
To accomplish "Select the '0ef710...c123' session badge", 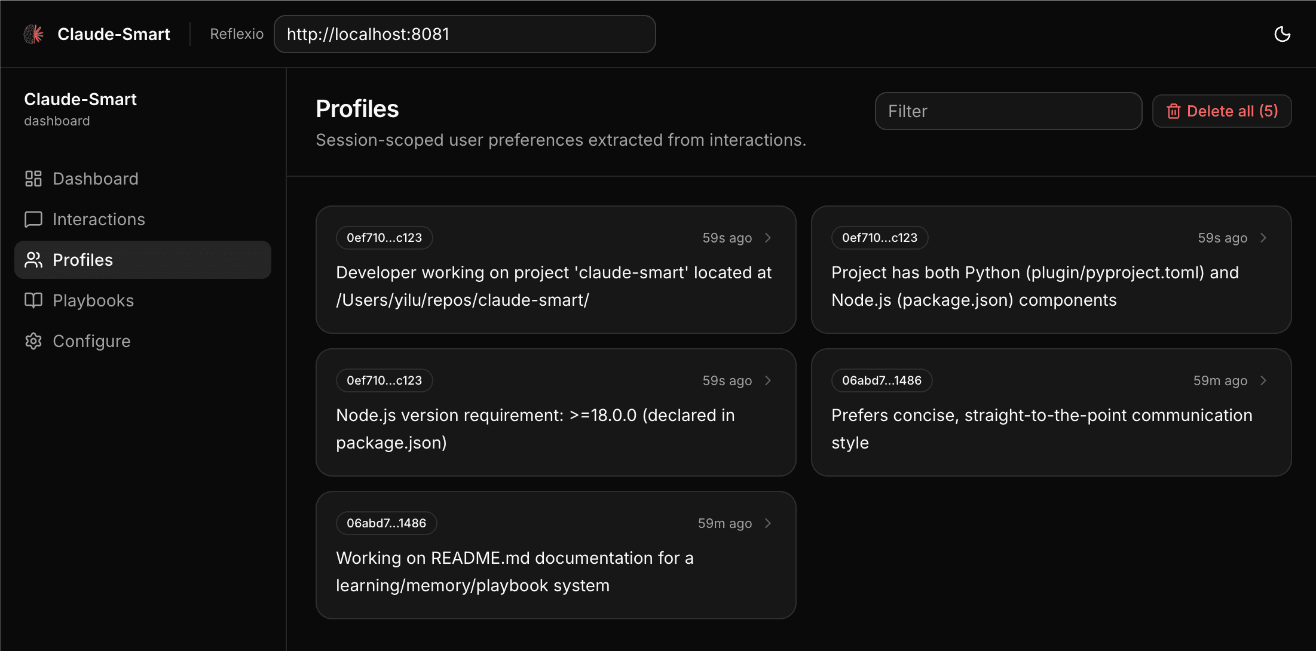I will pyautogui.click(x=384, y=237).
